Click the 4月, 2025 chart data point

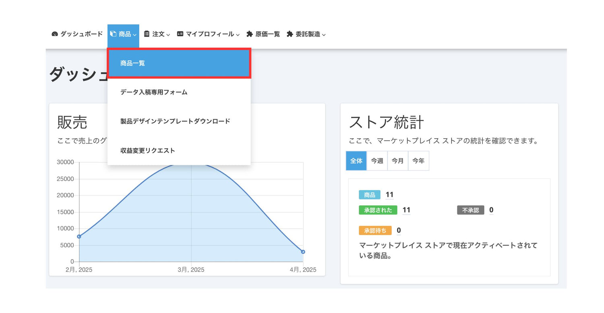303,252
